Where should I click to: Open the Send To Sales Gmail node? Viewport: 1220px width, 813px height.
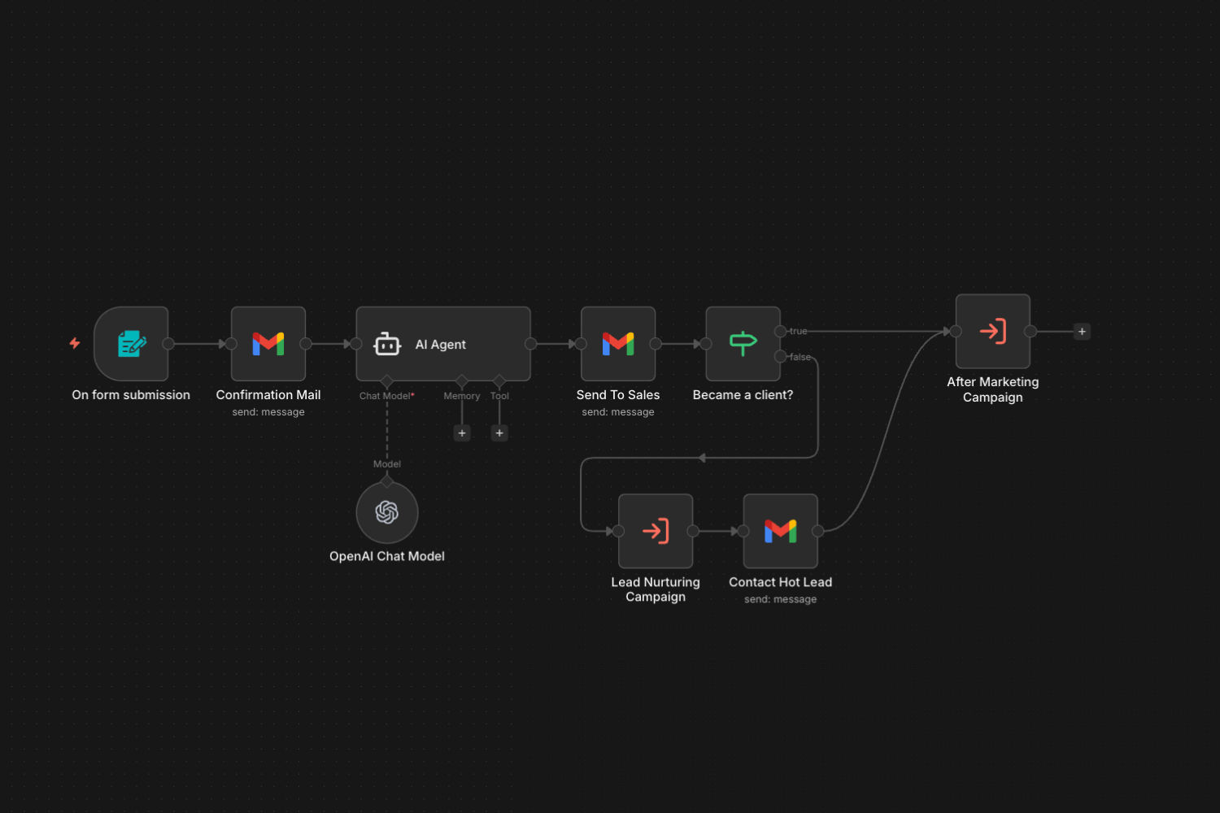(617, 344)
